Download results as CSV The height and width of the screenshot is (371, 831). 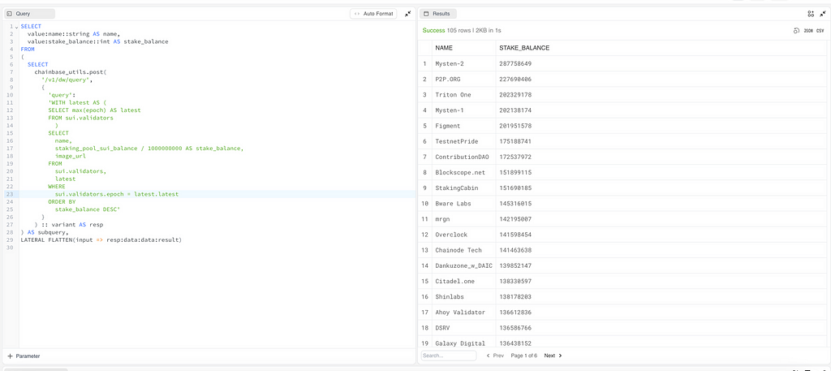(x=820, y=31)
